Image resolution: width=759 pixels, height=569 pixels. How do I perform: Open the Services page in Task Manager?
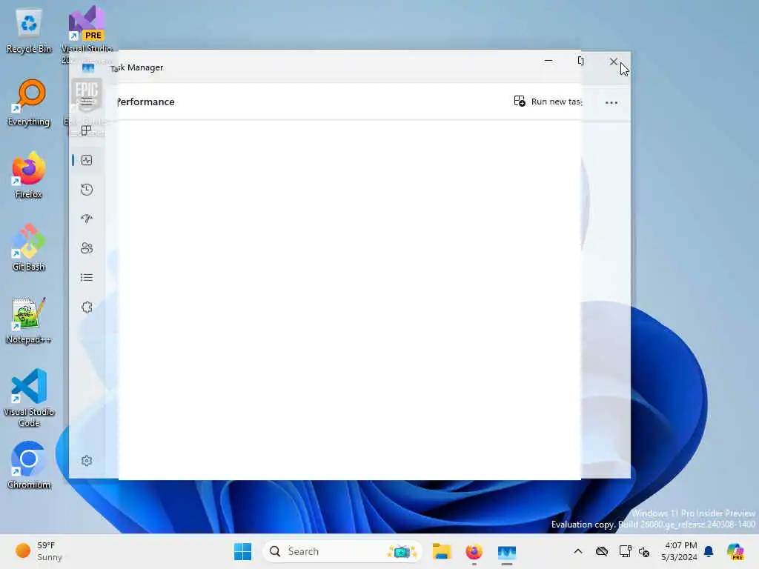point(87,307)
